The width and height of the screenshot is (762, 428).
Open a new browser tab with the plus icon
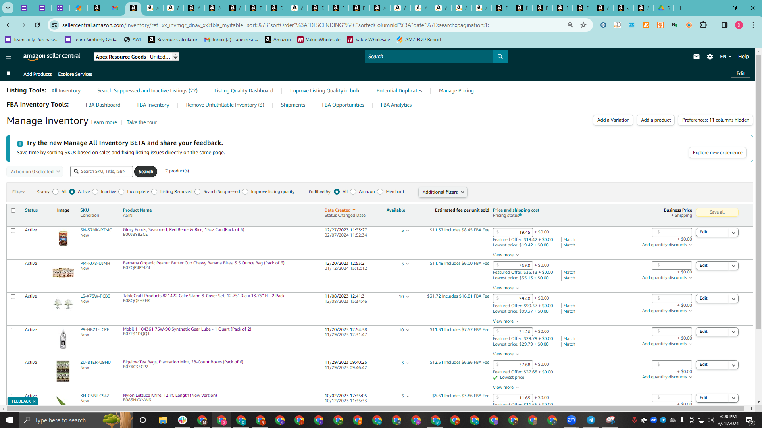(681, 8)
